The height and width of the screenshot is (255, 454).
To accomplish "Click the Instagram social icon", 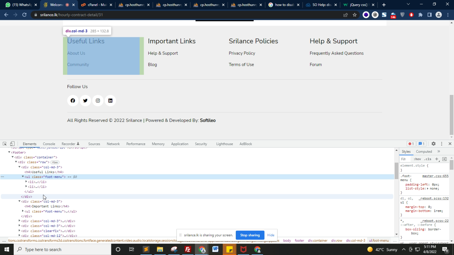I will [x=98, y=101].
